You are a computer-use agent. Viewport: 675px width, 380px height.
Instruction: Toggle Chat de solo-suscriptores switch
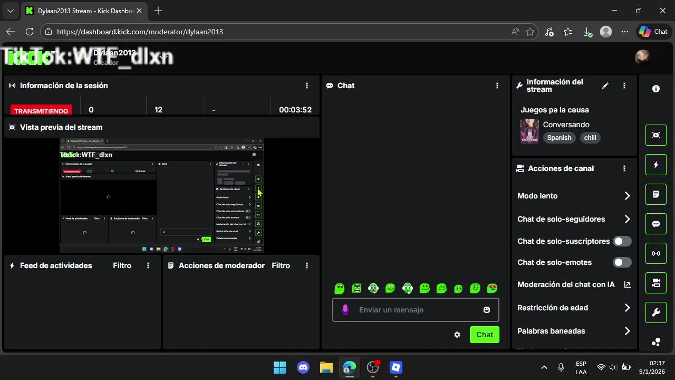coord(622,241)
